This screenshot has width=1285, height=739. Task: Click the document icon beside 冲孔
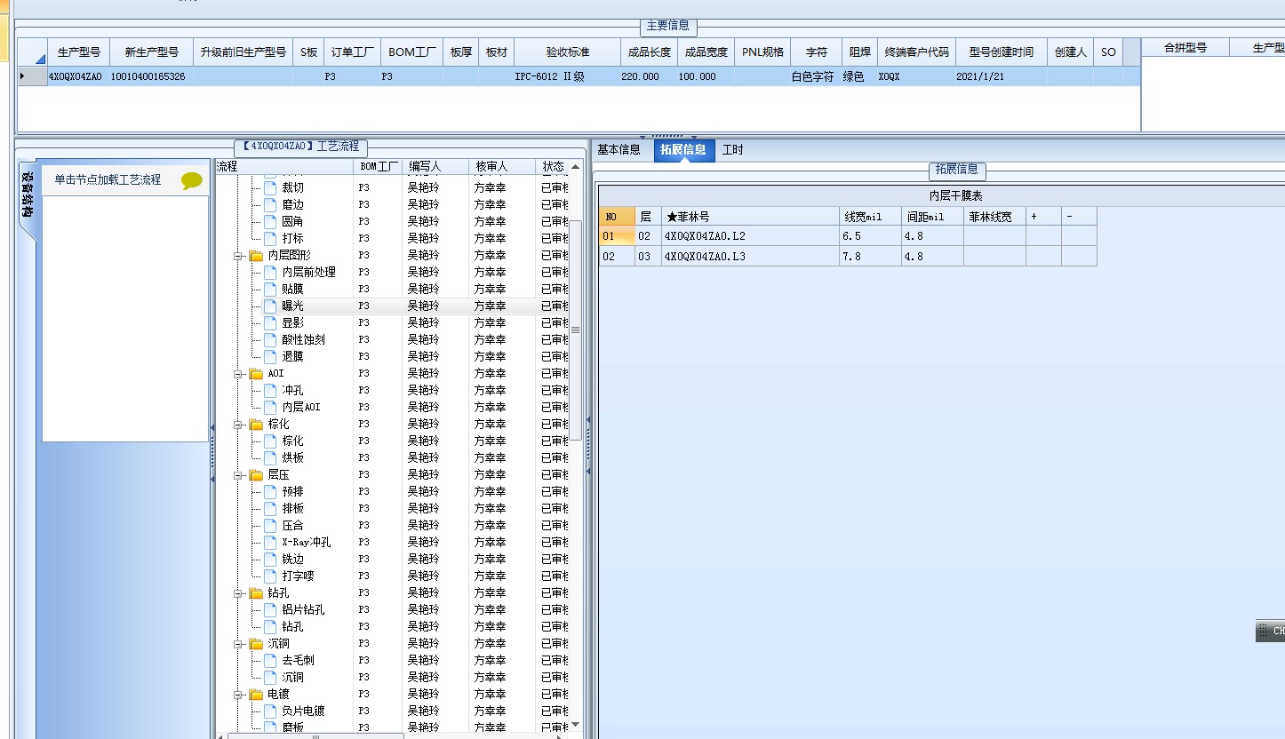[270, 391]
